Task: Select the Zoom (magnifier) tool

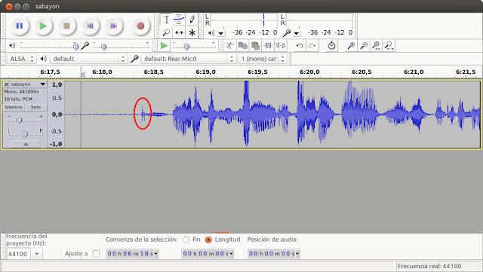Action: (x=166, y=32)
